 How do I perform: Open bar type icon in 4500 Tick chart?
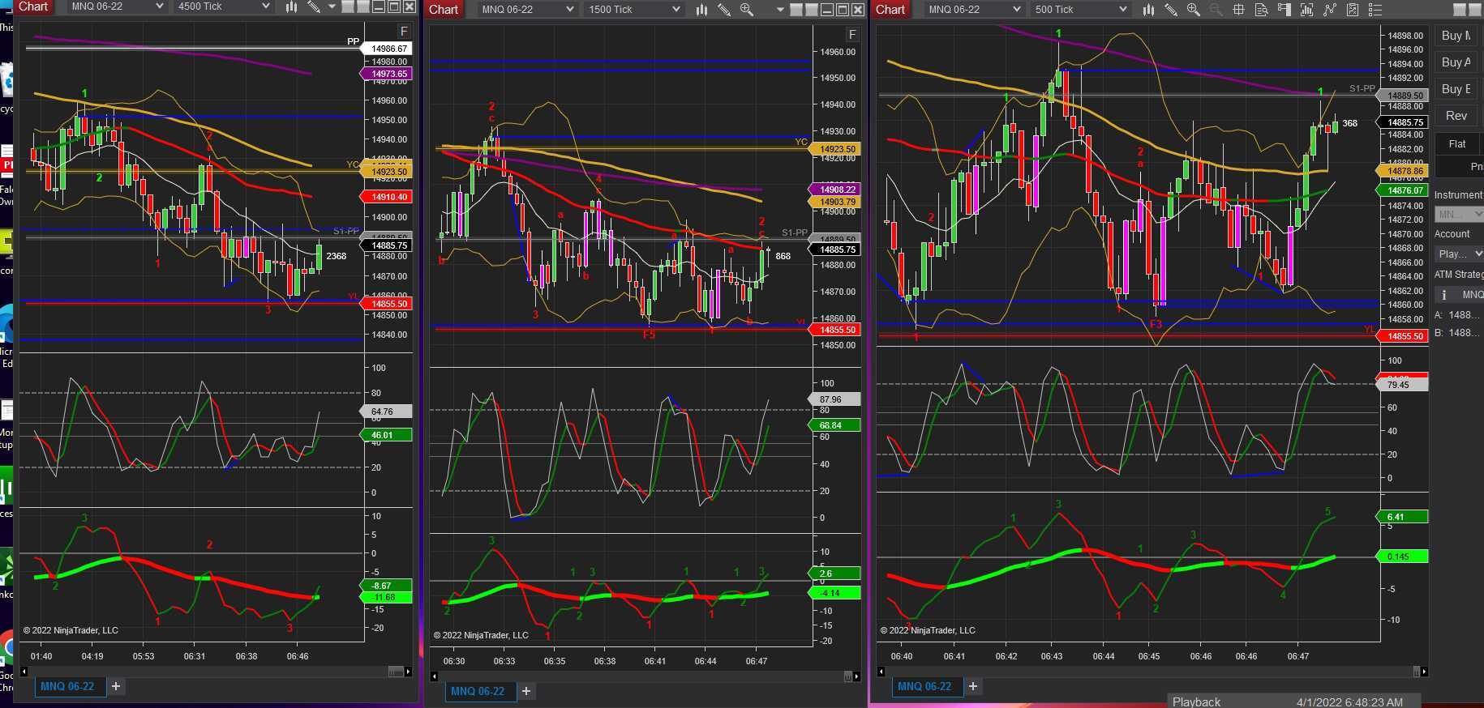pos(290,6)
